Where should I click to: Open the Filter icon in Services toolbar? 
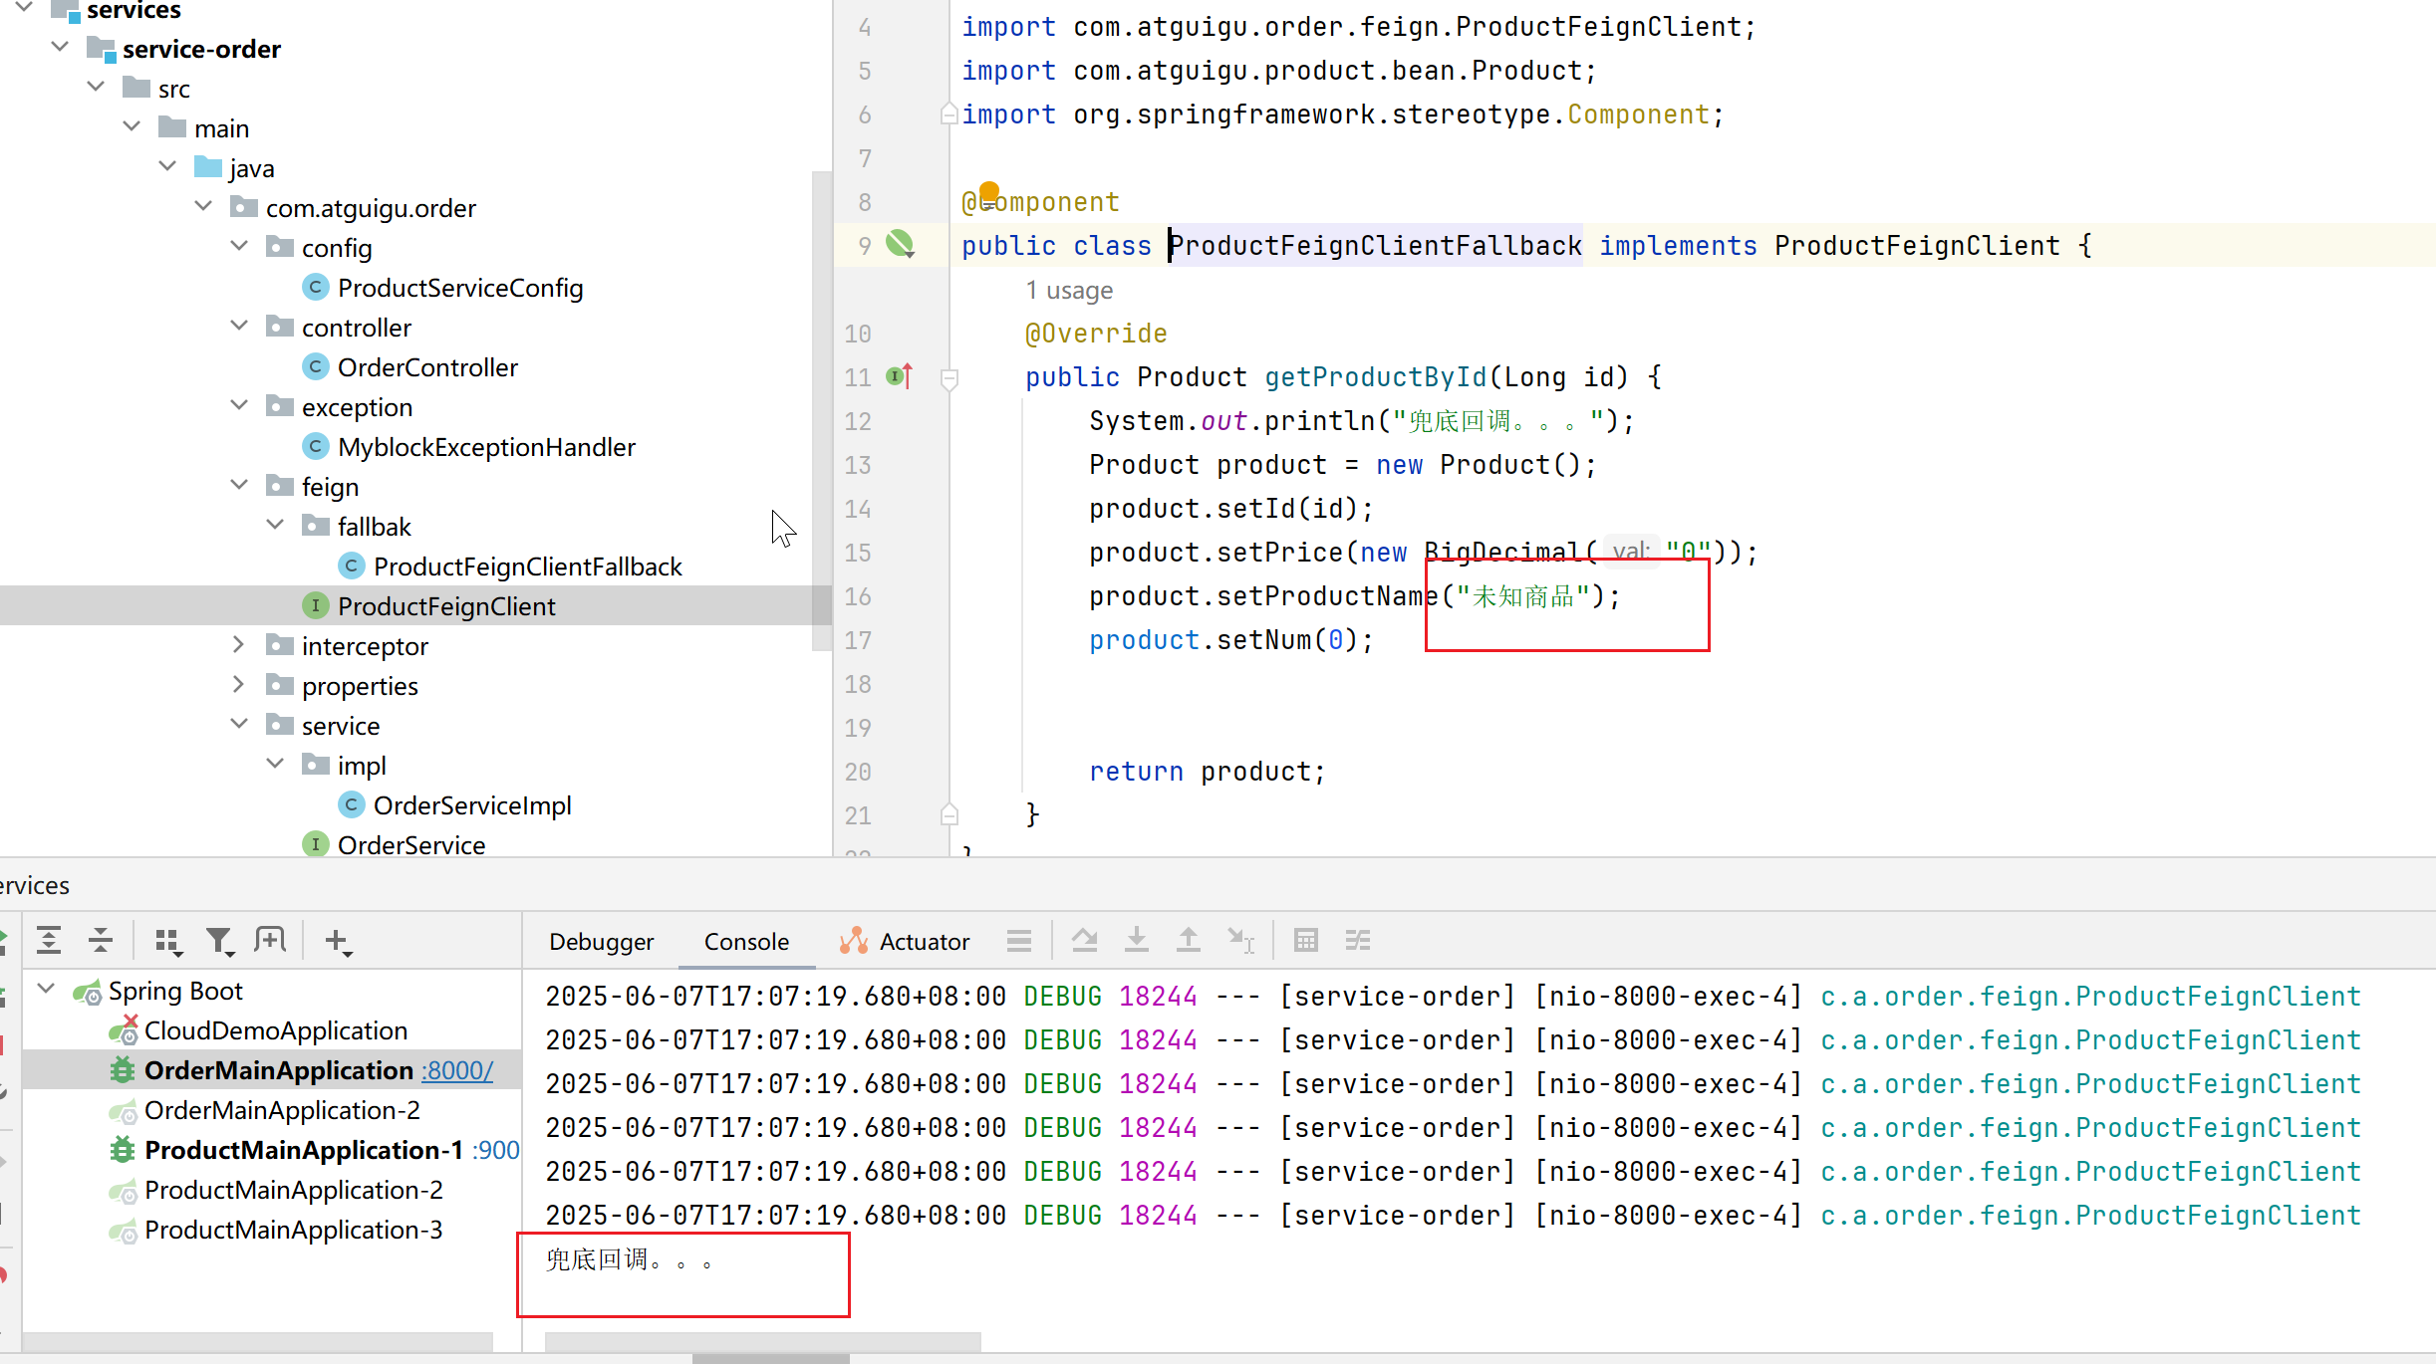219,941
